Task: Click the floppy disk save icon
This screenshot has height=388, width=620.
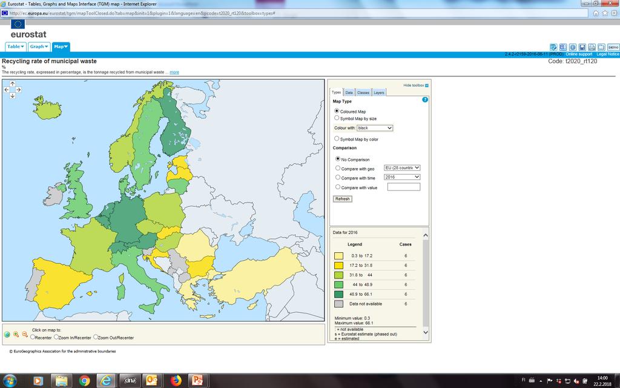Action: tap(582, 47)
